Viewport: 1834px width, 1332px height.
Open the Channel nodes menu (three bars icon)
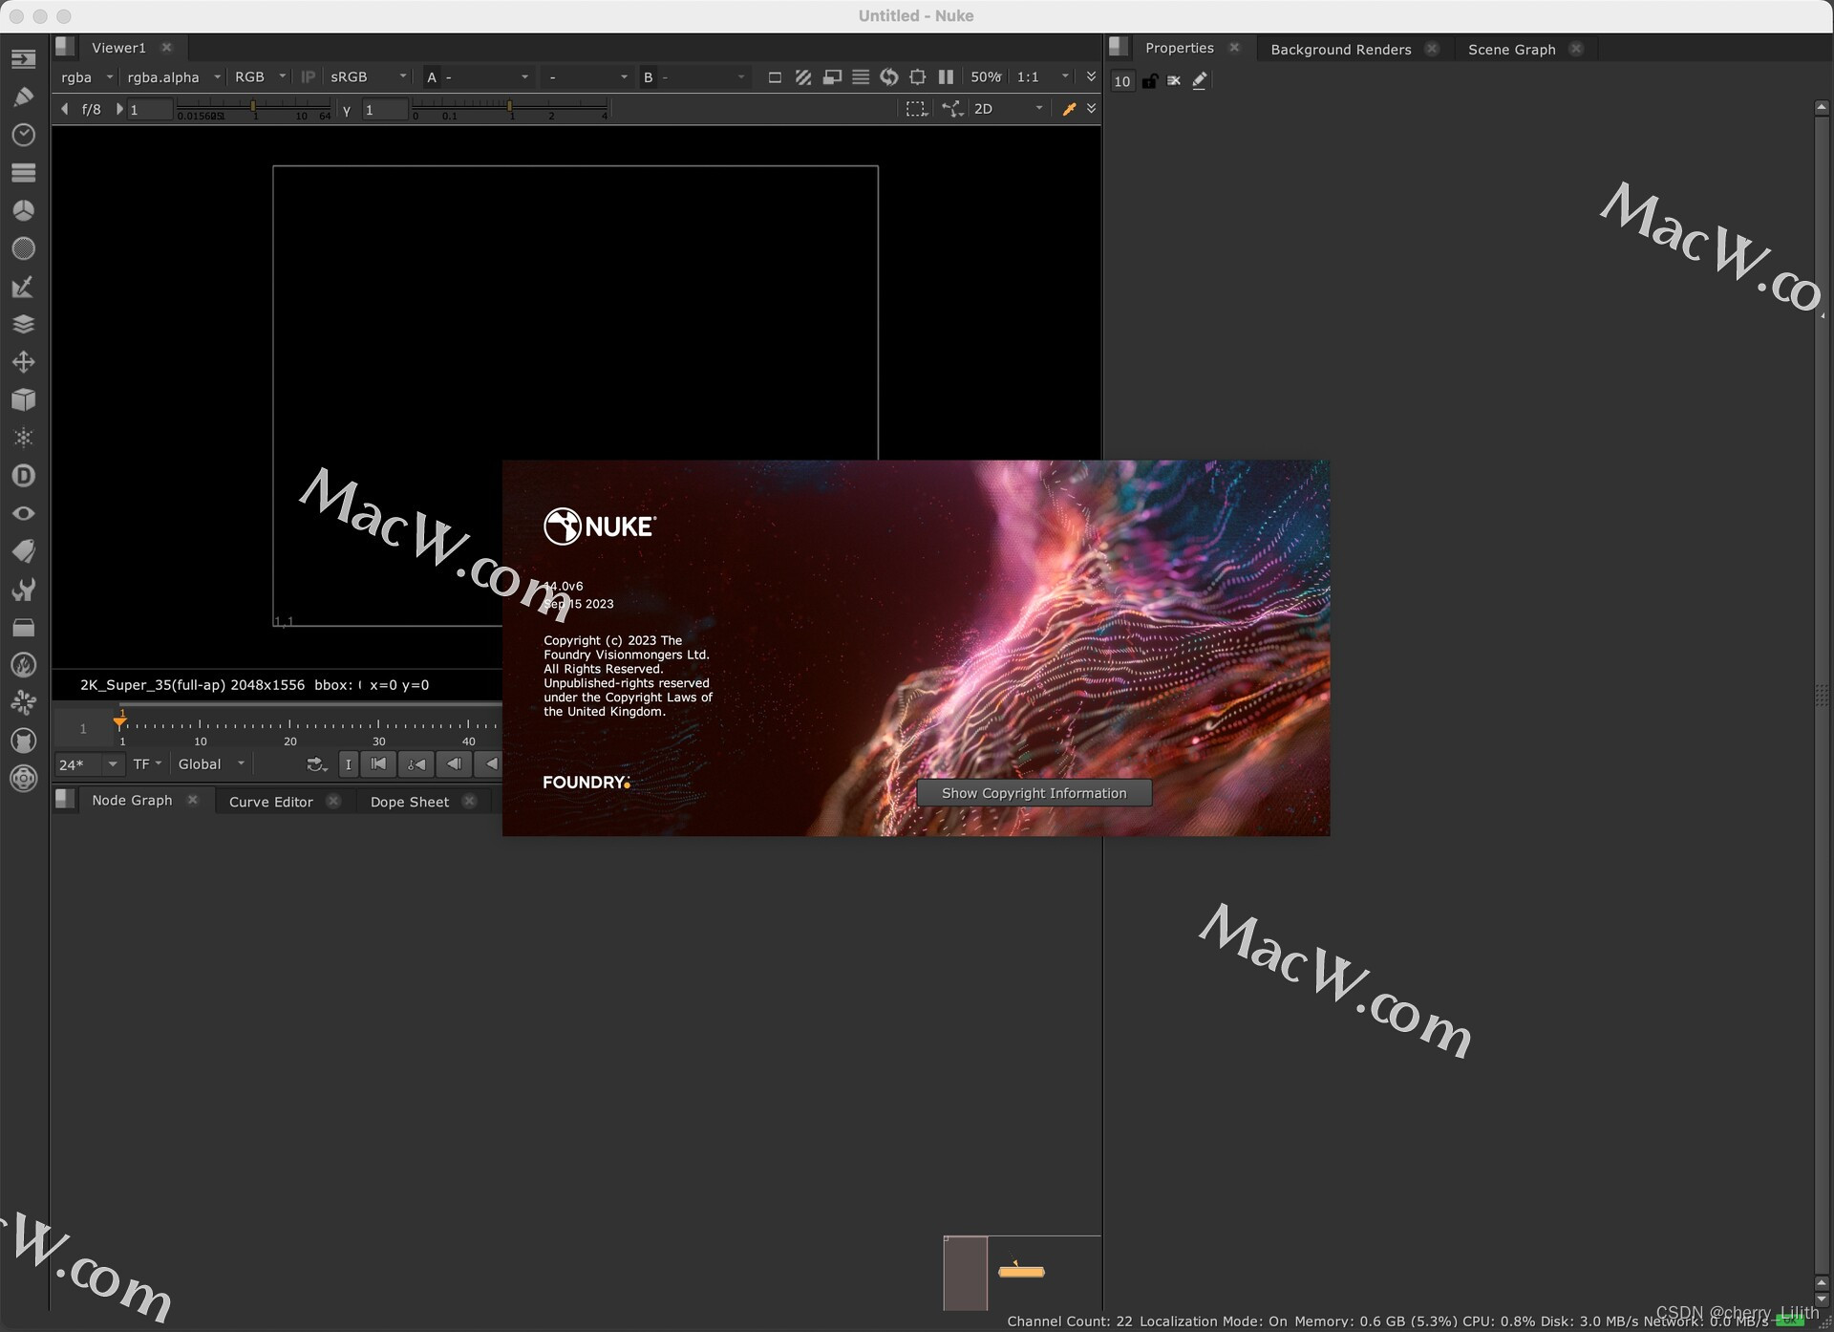click(x=23, y=173)
